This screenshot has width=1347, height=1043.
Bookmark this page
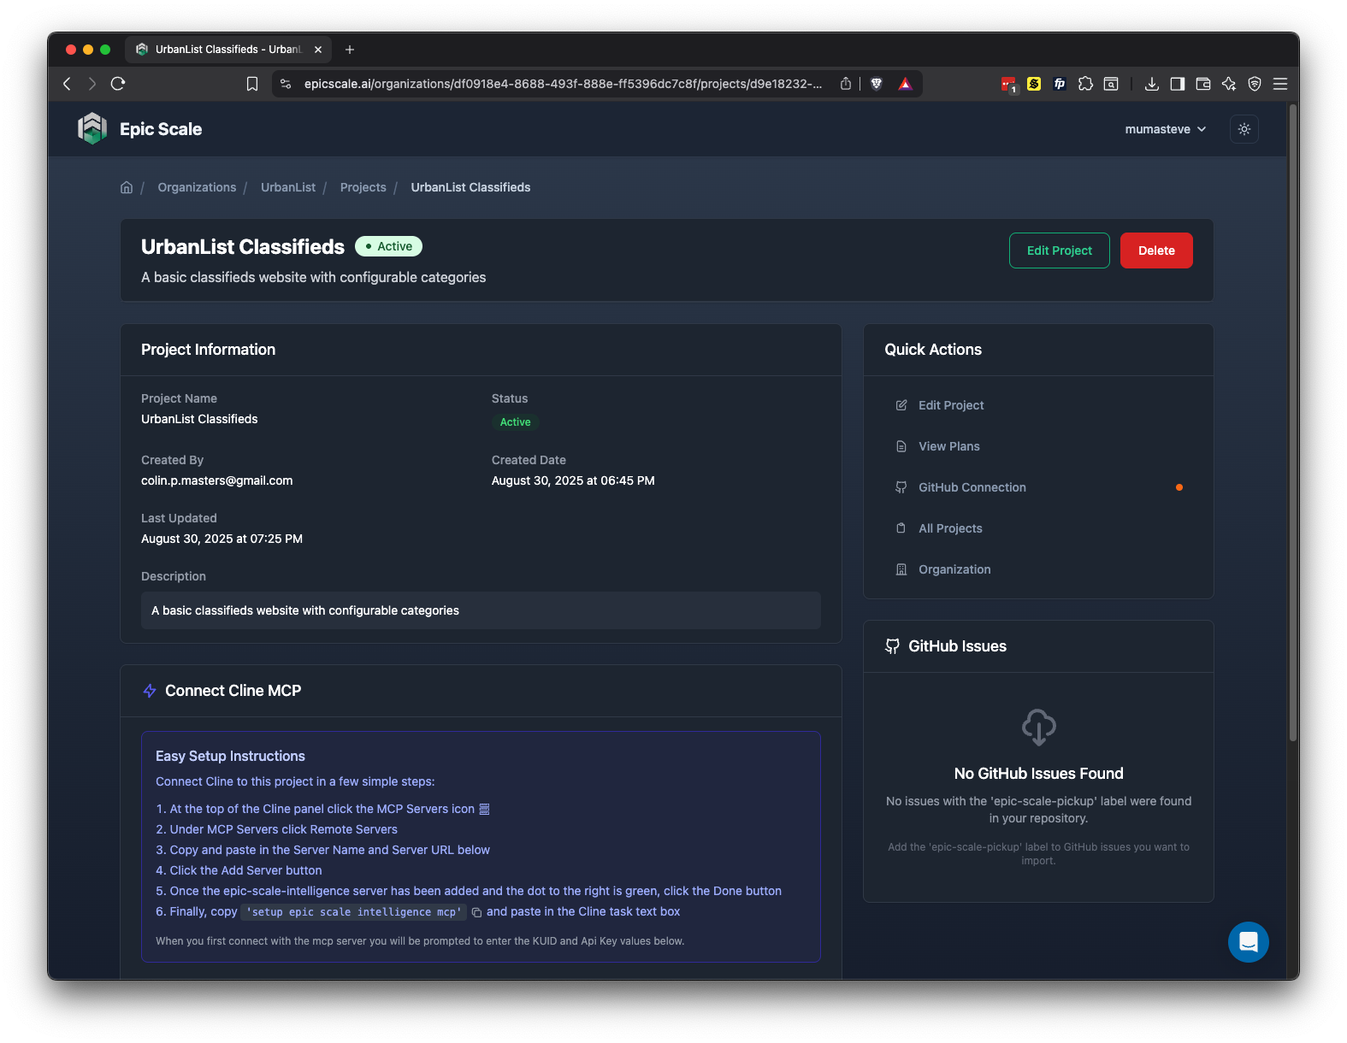[x=252, y=84]
